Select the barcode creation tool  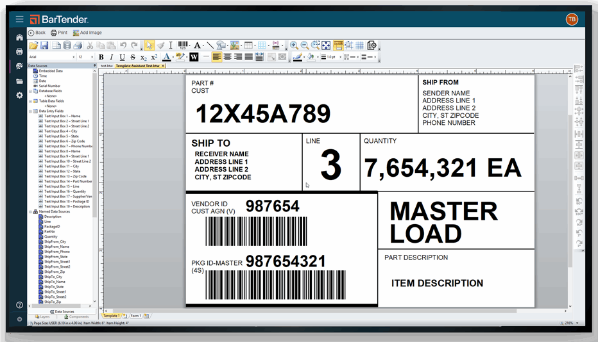(183, 45)
